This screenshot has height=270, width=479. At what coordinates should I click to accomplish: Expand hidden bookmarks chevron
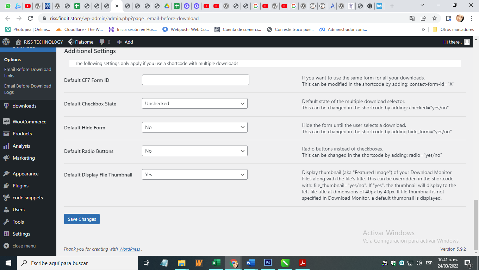click(x=423, y=30)
